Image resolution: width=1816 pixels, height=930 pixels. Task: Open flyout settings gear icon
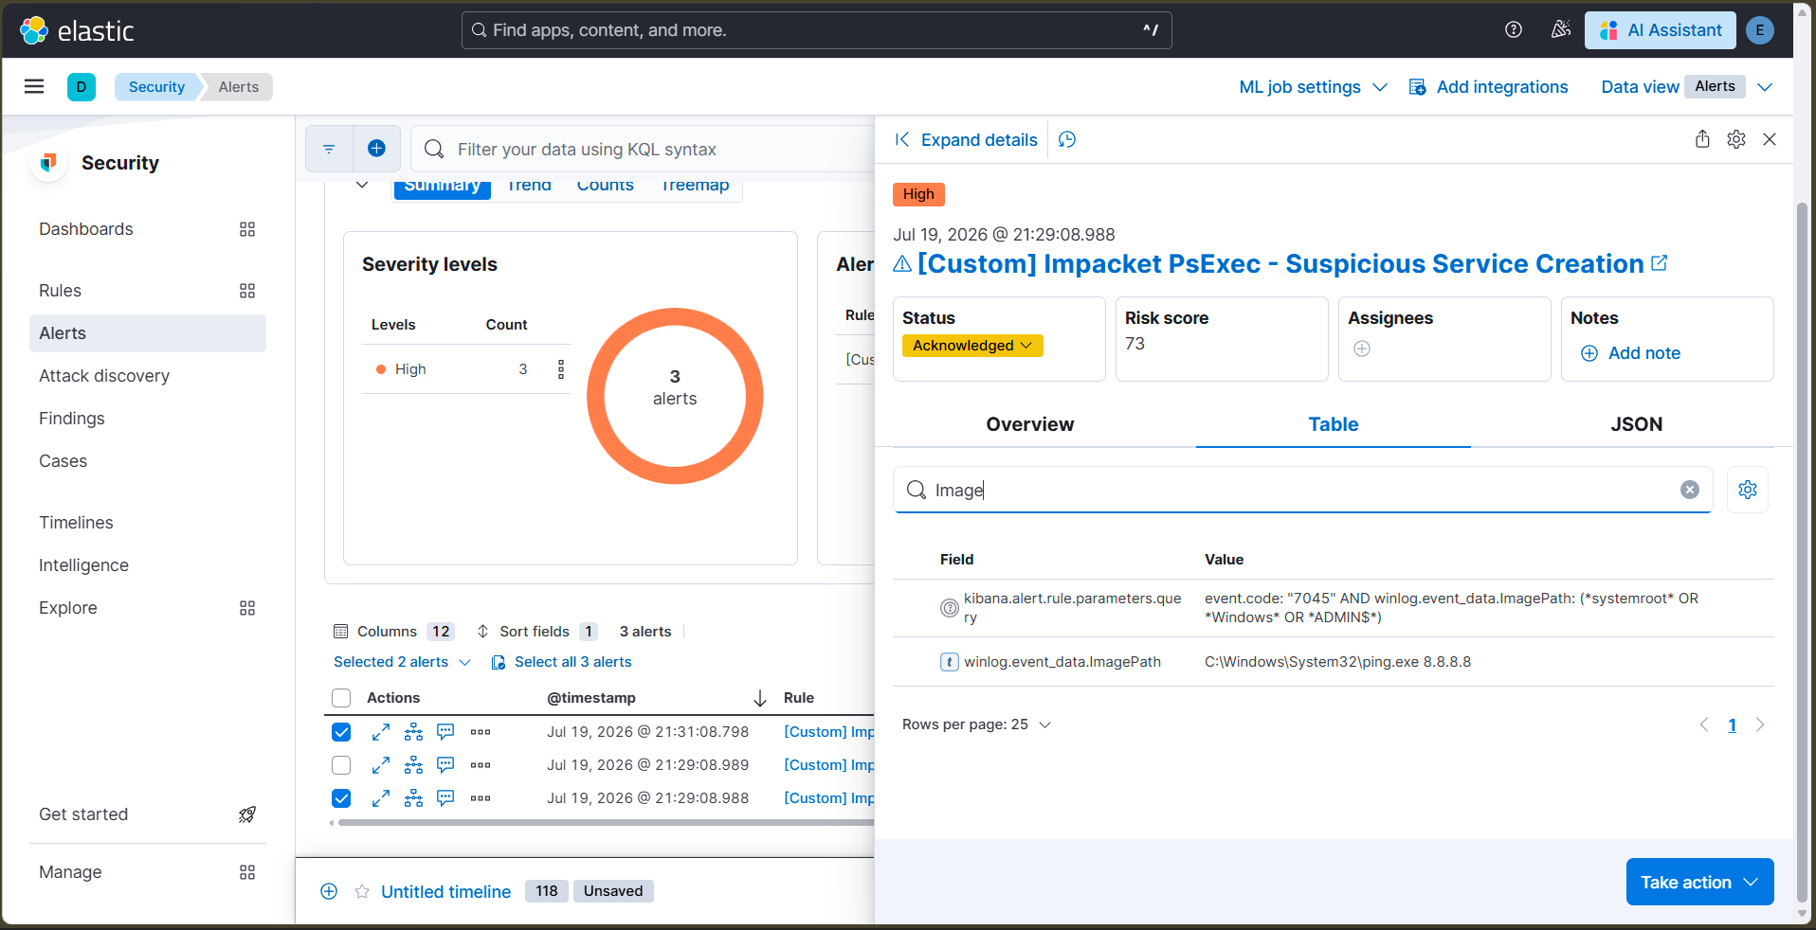click(1736, 139)
